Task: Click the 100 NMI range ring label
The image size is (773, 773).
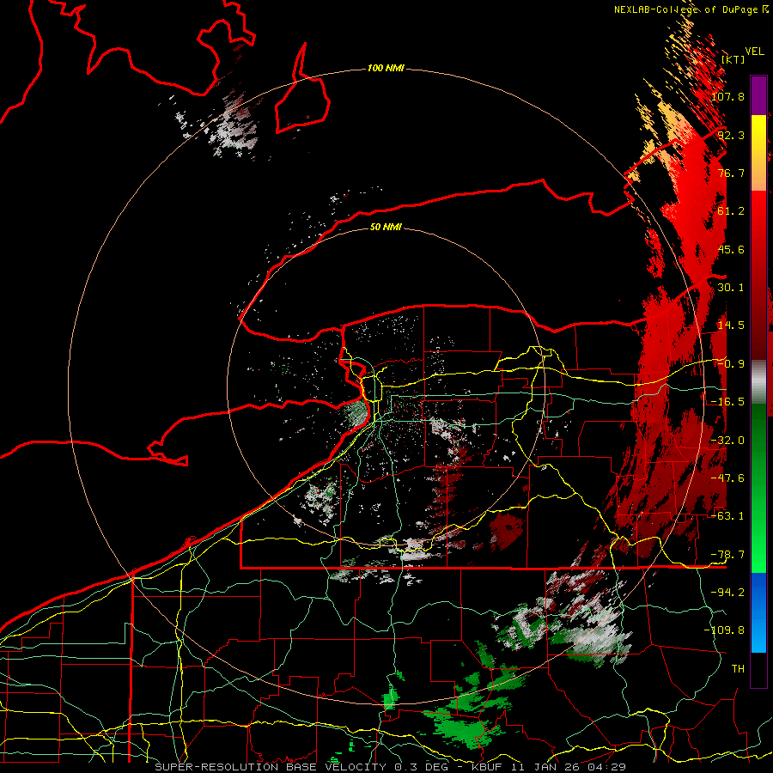Action: click(x=386, y=68)
